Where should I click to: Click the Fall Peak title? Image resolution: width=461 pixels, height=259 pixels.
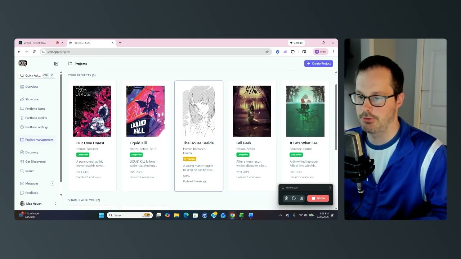[x=244, y=143]
